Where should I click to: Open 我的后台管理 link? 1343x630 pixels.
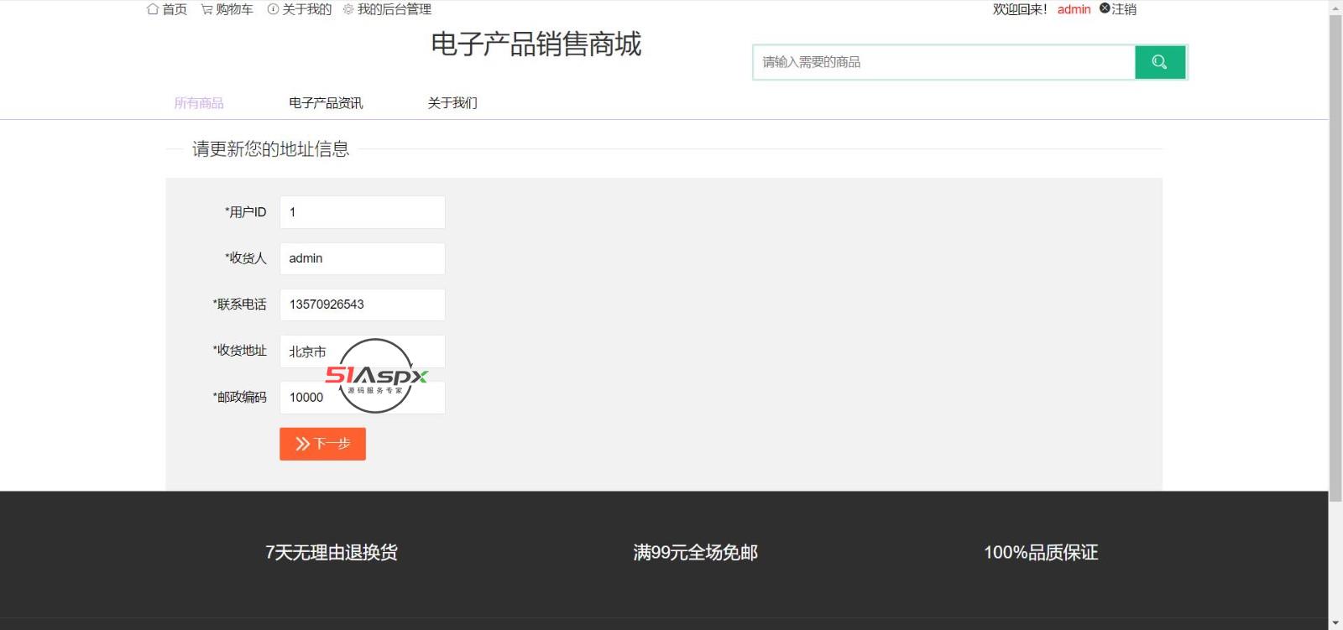click(395, 9)
